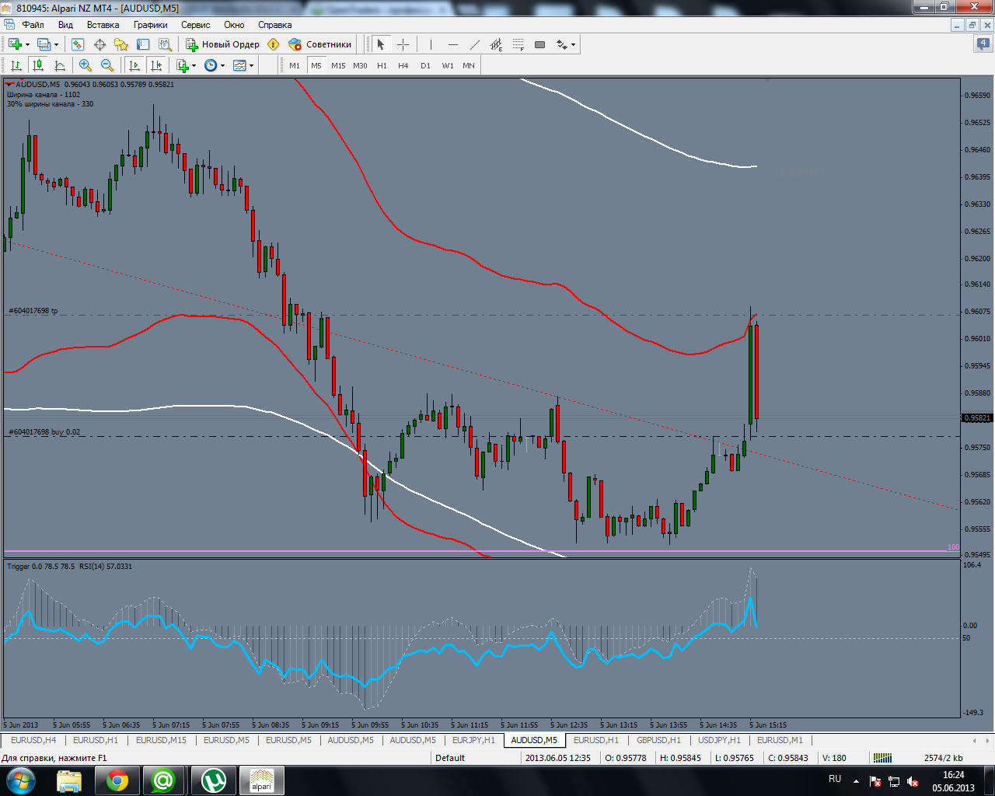Image resolution: width=995 pixels, height=796 pixels.
Task: Toggle chart auto scroll
Action: pyautogui.click(x=134, y=66)
